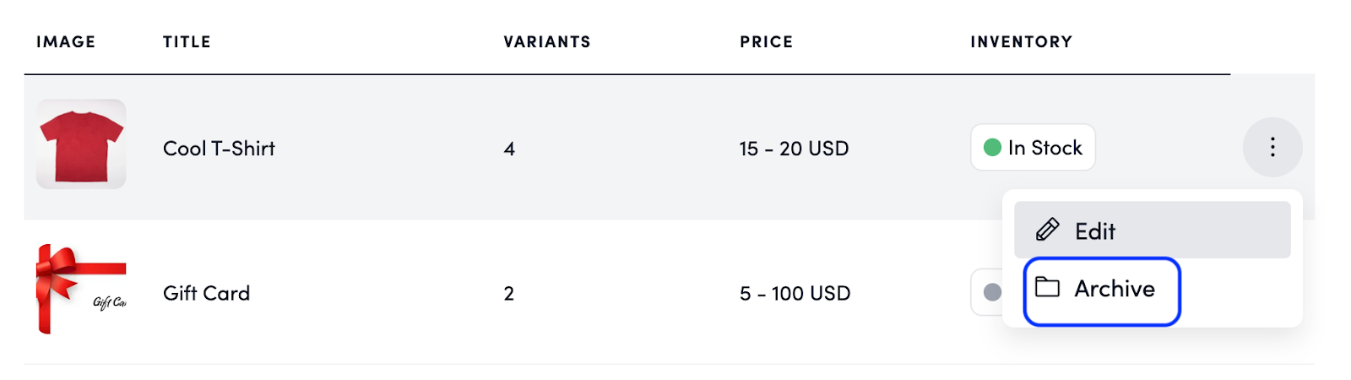Open the red Cool T-Shirt product image
Screen dimensions: 1351x380
[81, 144]
